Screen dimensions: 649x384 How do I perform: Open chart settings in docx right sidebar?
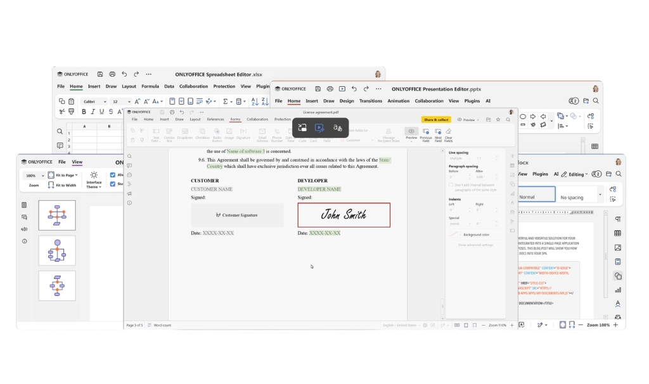[x=617, y=290]
